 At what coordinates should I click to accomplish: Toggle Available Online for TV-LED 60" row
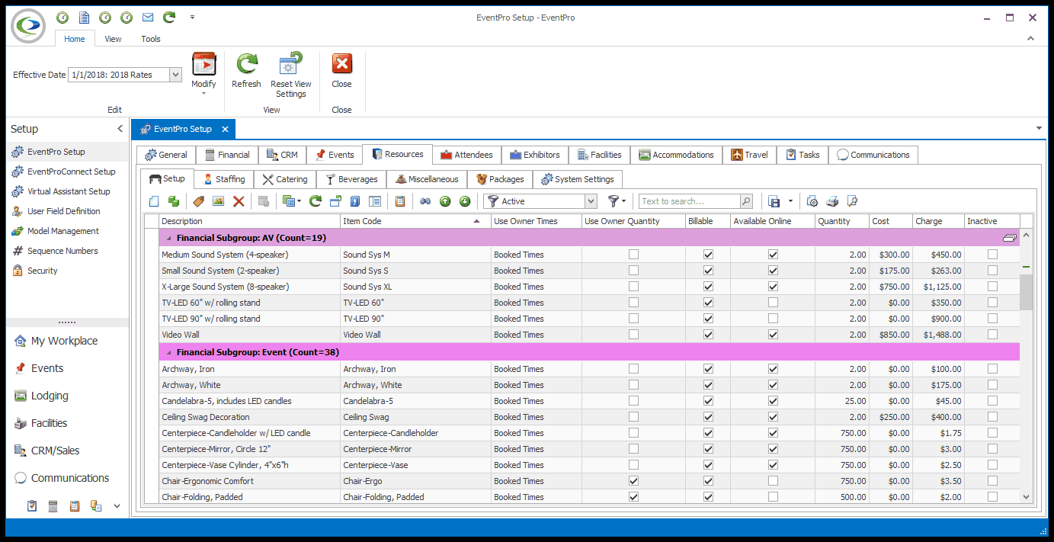[773, 303]
